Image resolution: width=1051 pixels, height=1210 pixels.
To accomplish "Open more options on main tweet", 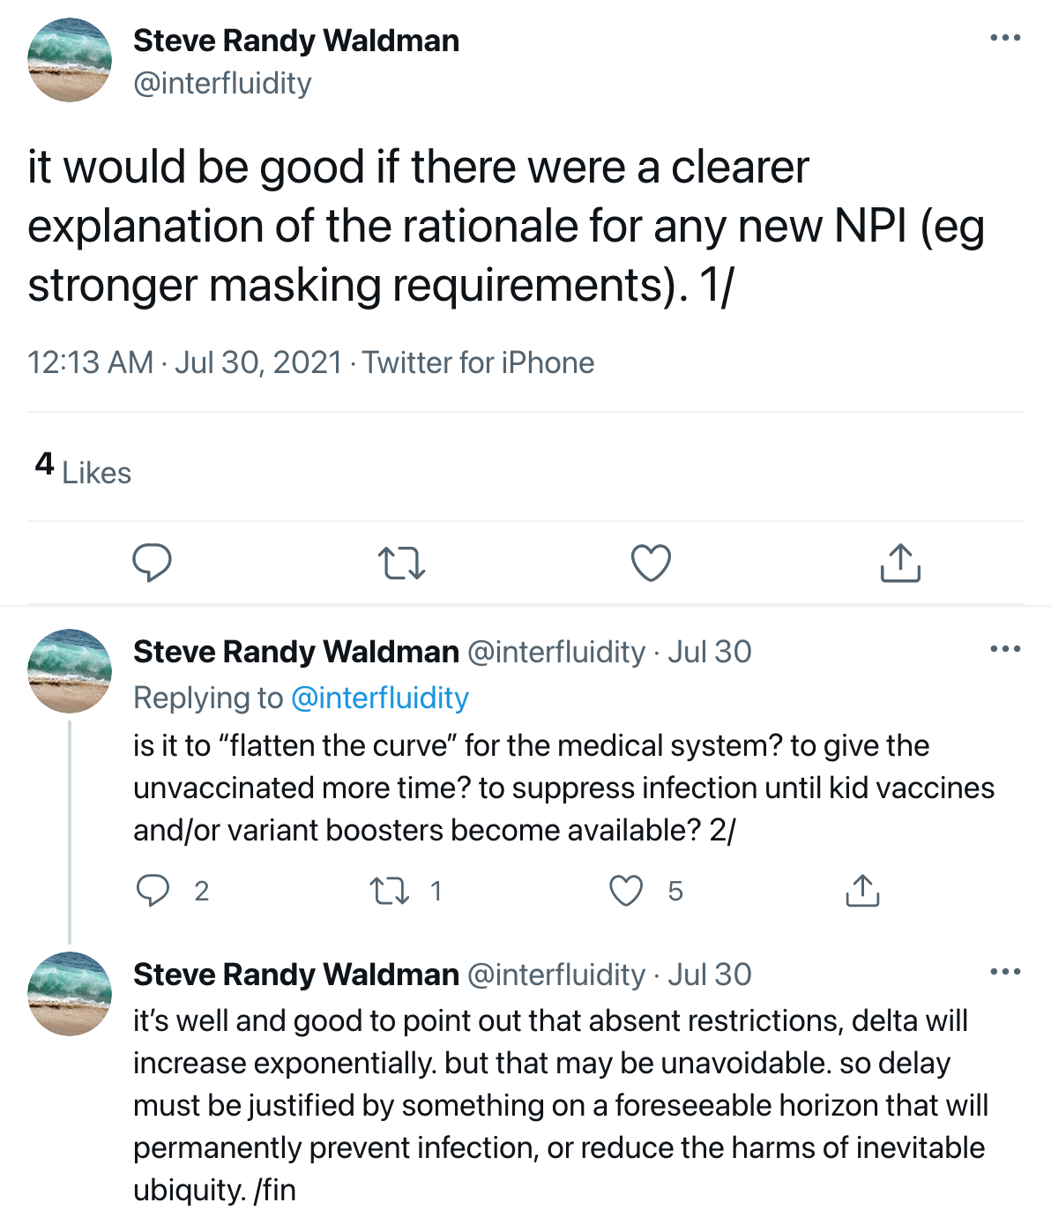I will click(1005, 38).
